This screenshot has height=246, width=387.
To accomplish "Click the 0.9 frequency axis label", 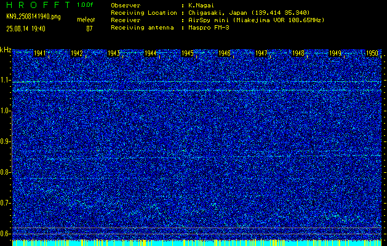I will click(x=5, y=141).
